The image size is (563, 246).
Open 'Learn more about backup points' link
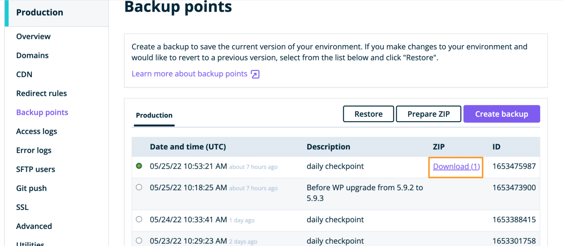189,73
